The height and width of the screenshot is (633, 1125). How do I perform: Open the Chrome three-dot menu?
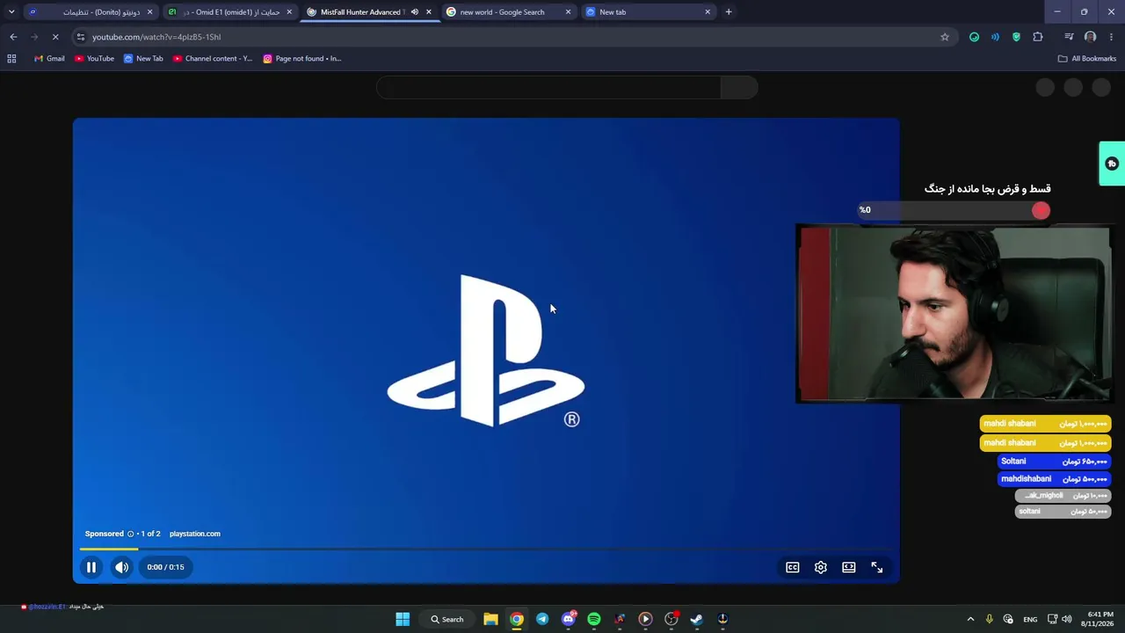(1112, 37)
